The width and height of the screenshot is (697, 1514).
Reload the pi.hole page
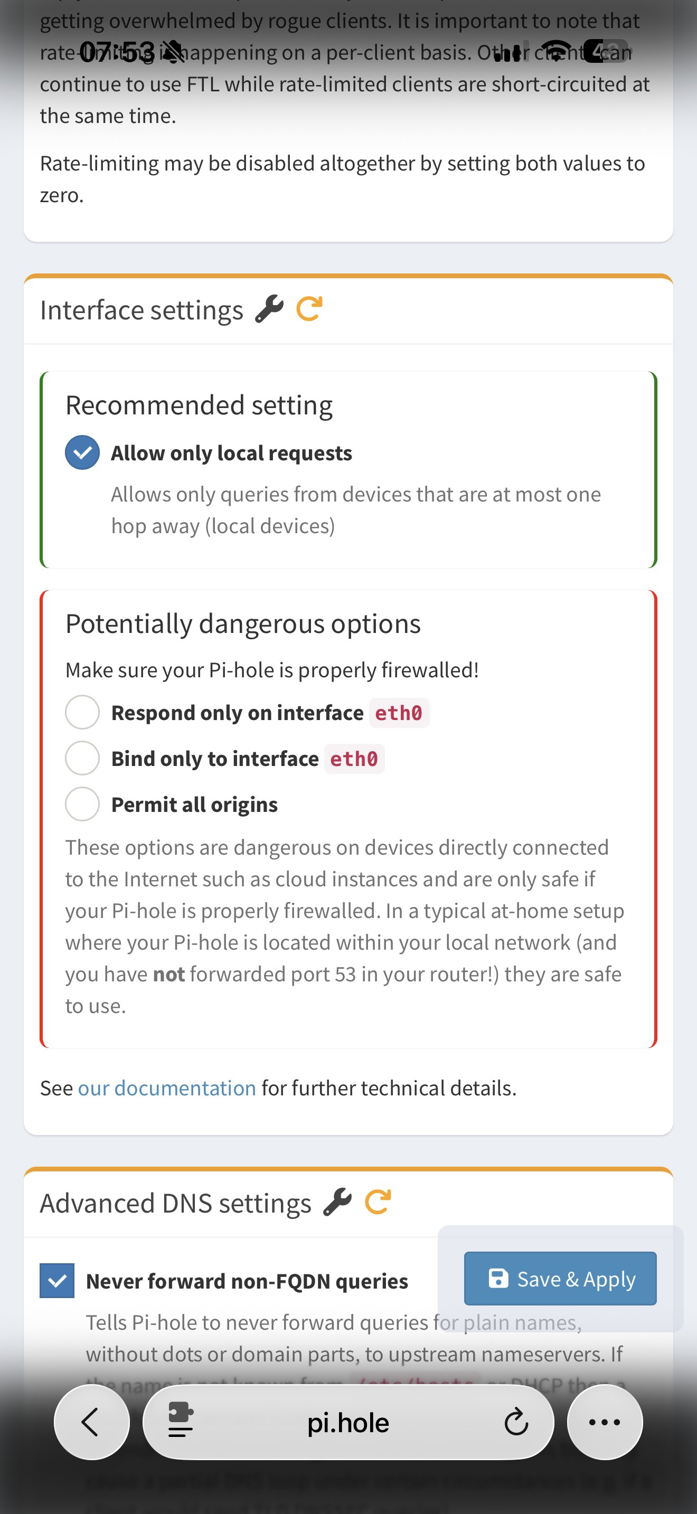516,1422
